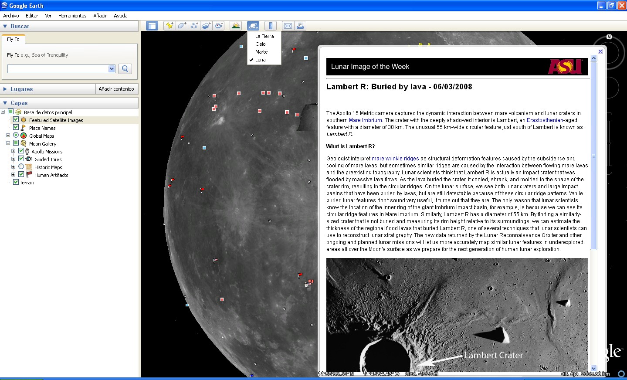Uncheck Featured Satellite Images layer
This screenshot has width=627, height=380.
16,119
